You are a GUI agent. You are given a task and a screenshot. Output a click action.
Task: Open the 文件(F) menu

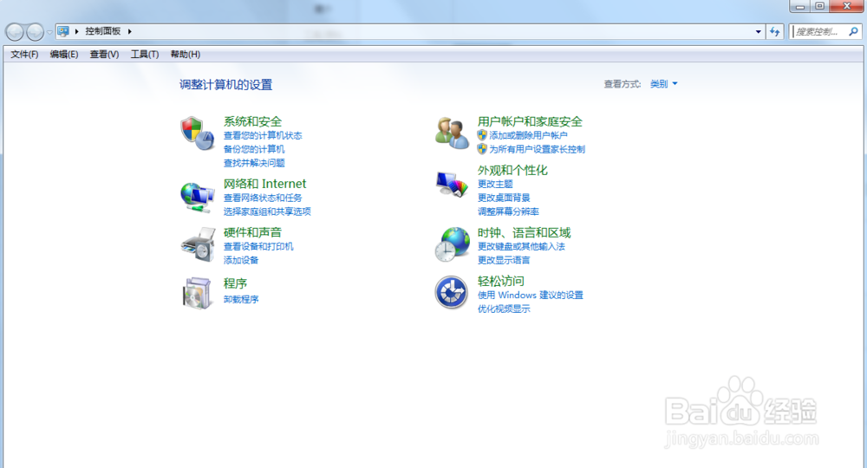click(x=24, y=54)
